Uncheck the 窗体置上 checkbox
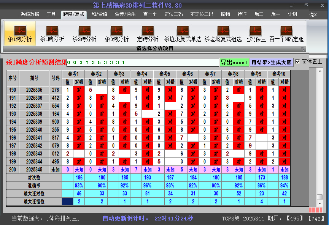The image size is (329, 225). pos(298,61)
